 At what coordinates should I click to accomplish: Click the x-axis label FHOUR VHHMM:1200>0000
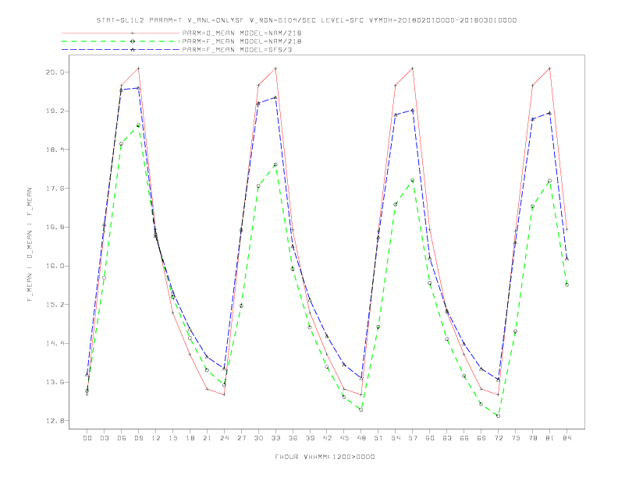click(325, 457)
